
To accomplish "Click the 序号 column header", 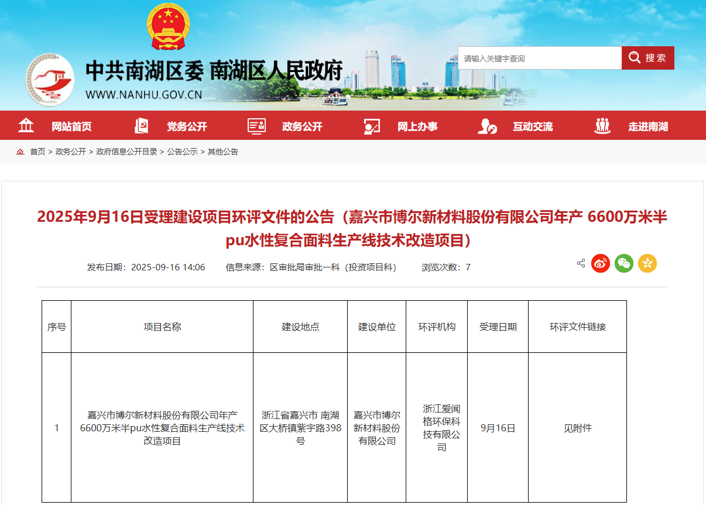I will 57,327.
